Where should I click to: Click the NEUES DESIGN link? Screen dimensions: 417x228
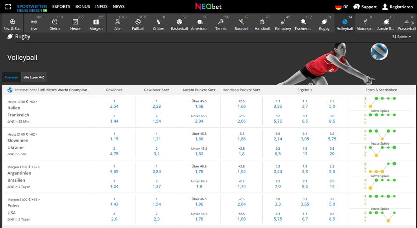(x=31, y=11)
